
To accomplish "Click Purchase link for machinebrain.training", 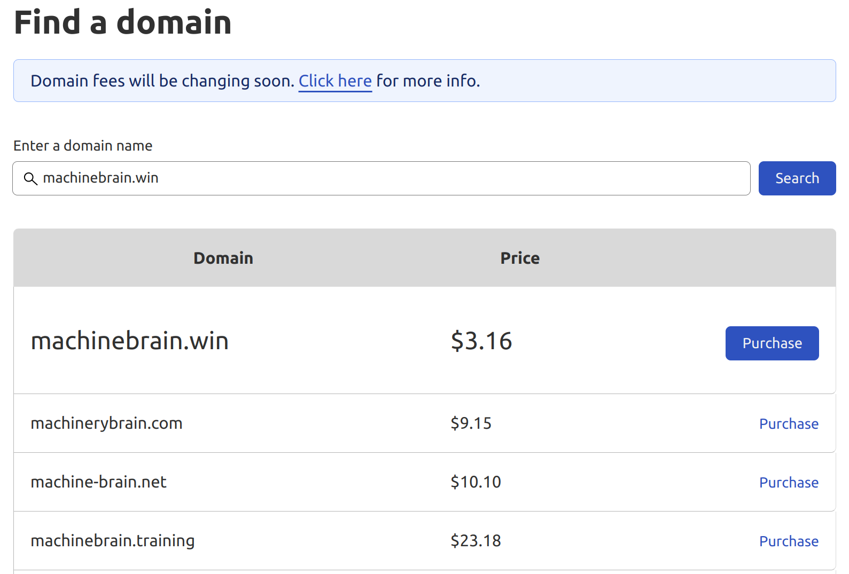I will click(789, 541).
